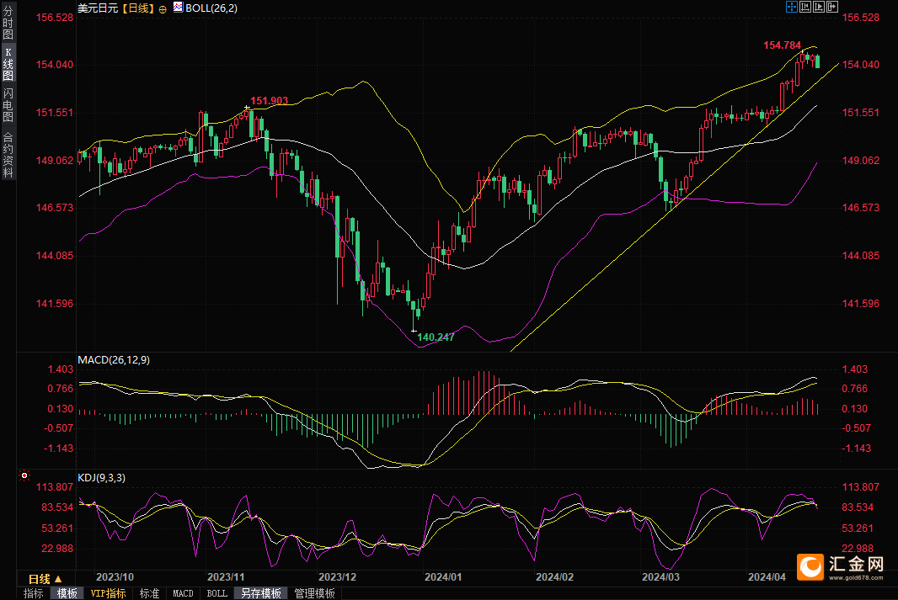Open the 闪电图 sidebar view
Viewport: 898px width, 600px height.
click(x=8, y=104)
